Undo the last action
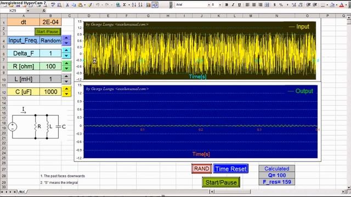 [x=98, y=4]
